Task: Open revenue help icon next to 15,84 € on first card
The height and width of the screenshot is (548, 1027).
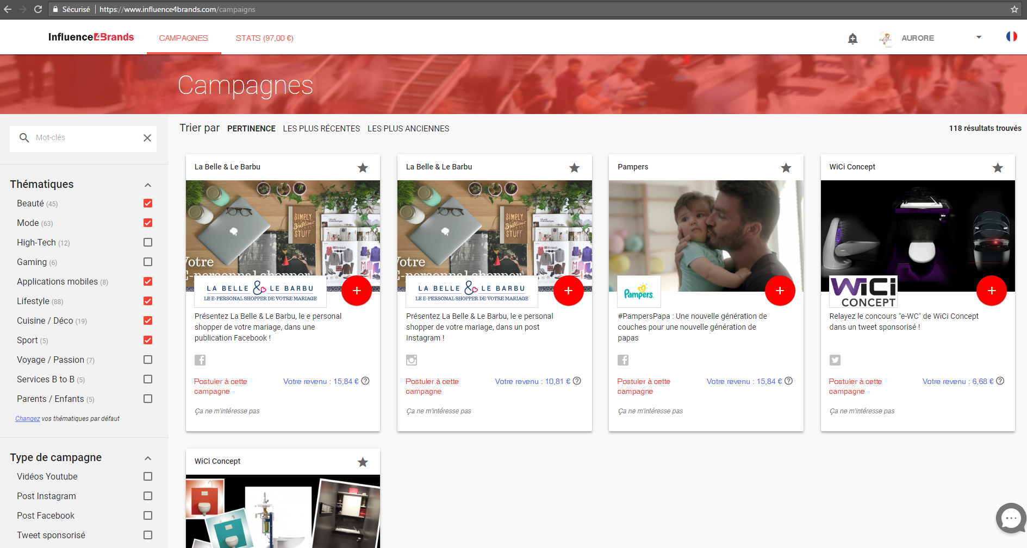Action: coord(365,381)
